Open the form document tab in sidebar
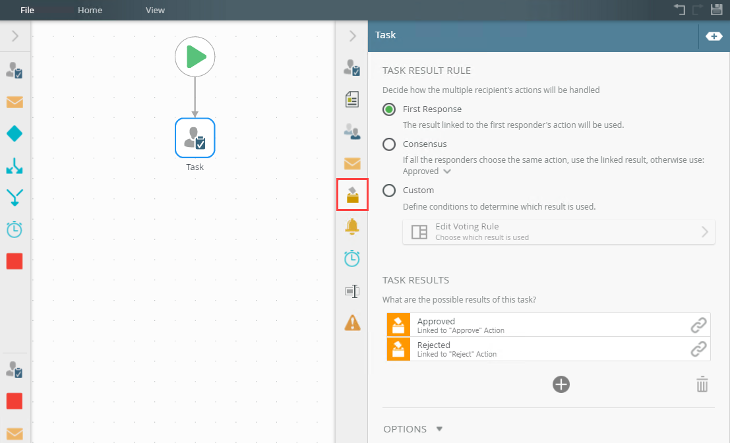Viewport: 730px width, 443px height. click(352, 99)
